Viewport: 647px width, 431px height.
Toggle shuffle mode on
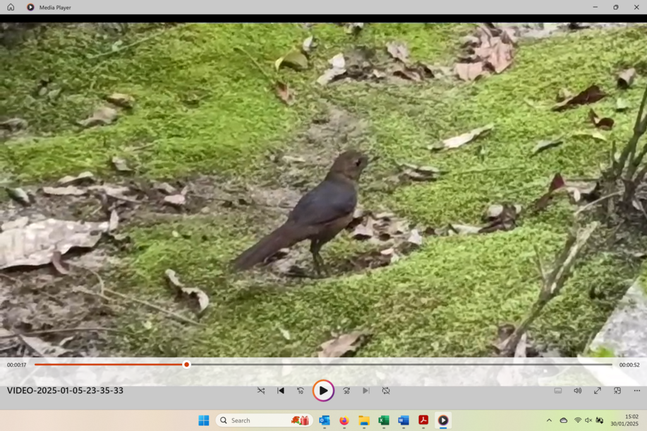261,391
